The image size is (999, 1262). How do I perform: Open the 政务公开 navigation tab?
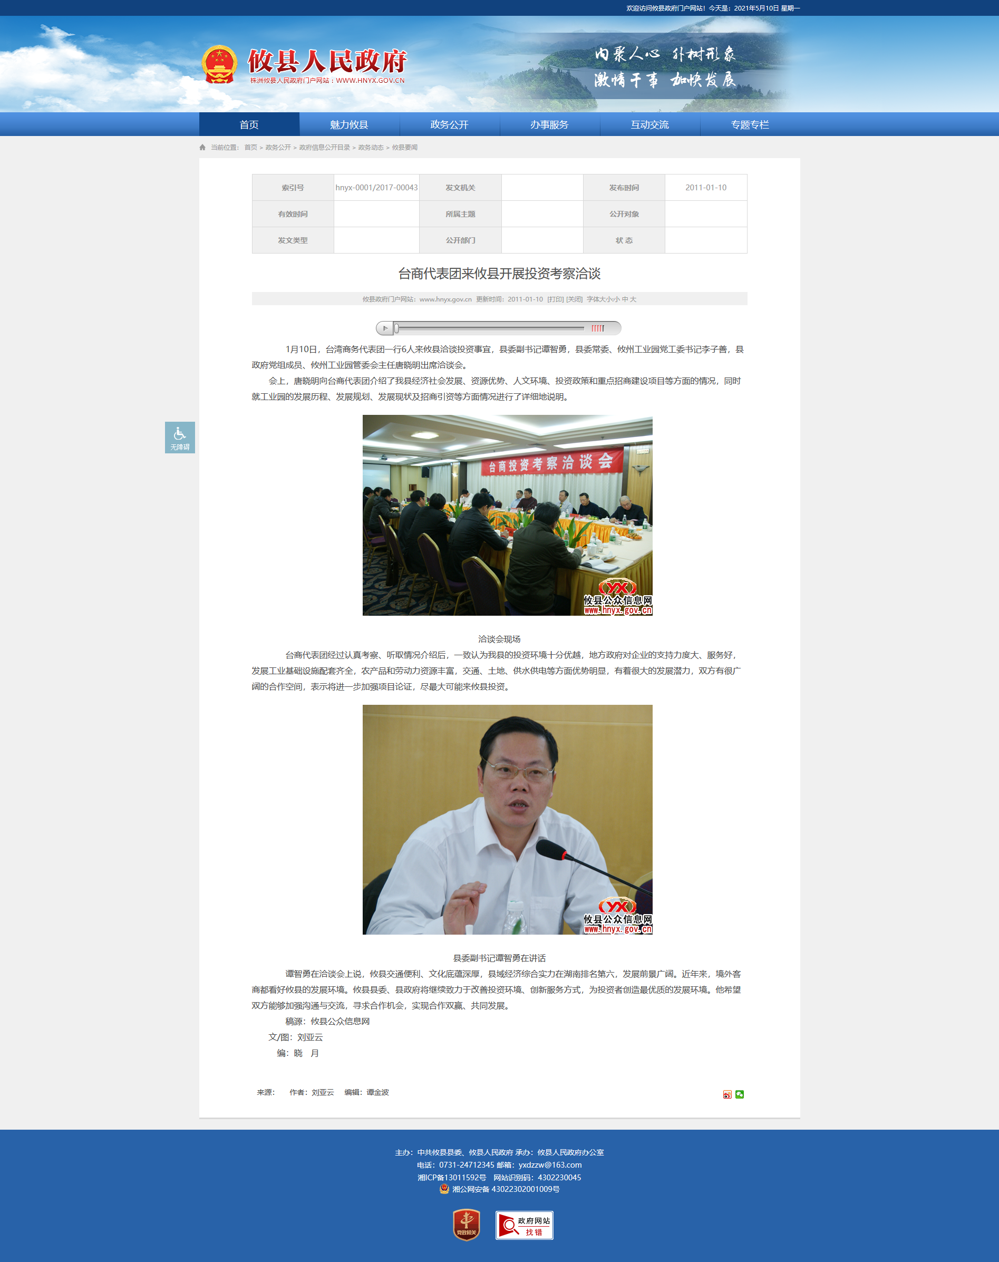tap(449, 124)
